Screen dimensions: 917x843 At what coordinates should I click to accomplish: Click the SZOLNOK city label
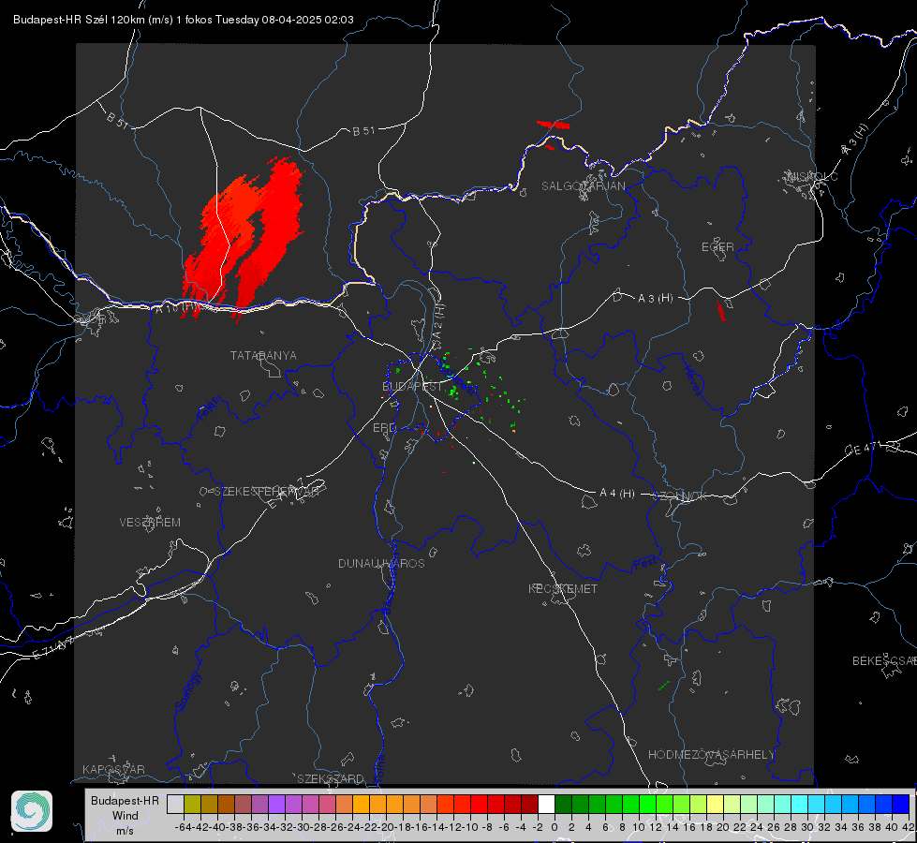(680, 496)
